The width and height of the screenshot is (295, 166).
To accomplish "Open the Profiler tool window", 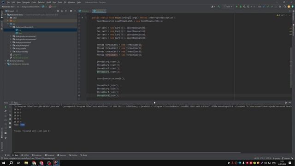I will (x=73, y=155).
